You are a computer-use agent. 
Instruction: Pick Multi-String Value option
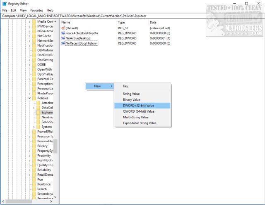point(142,117)
